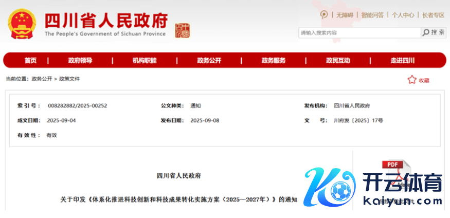450x218 pixels.
Task: Open 政务服务 navigation menu
Action: (273, 60)
